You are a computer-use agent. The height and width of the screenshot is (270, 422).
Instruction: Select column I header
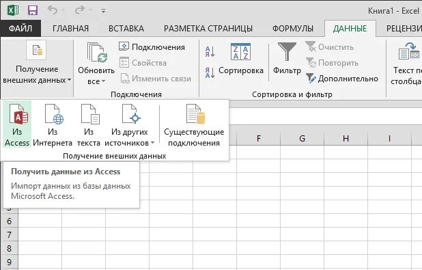pyautogui.click(x=389, y=139)
